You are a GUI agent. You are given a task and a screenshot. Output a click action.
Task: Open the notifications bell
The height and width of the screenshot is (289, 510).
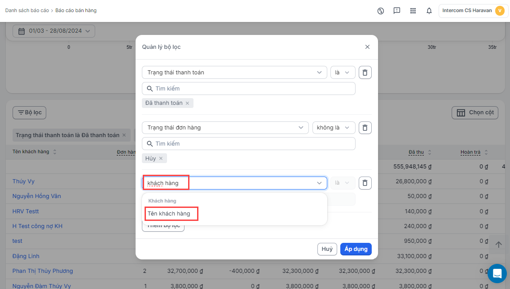[x=429, y=11]
